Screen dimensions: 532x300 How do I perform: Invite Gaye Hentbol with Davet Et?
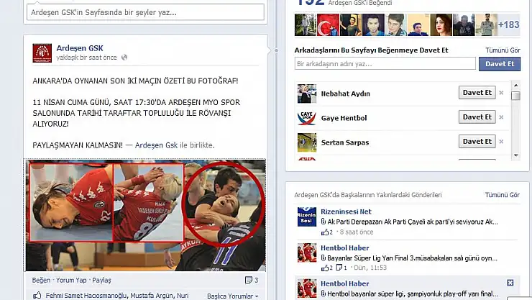pos(477,117)
